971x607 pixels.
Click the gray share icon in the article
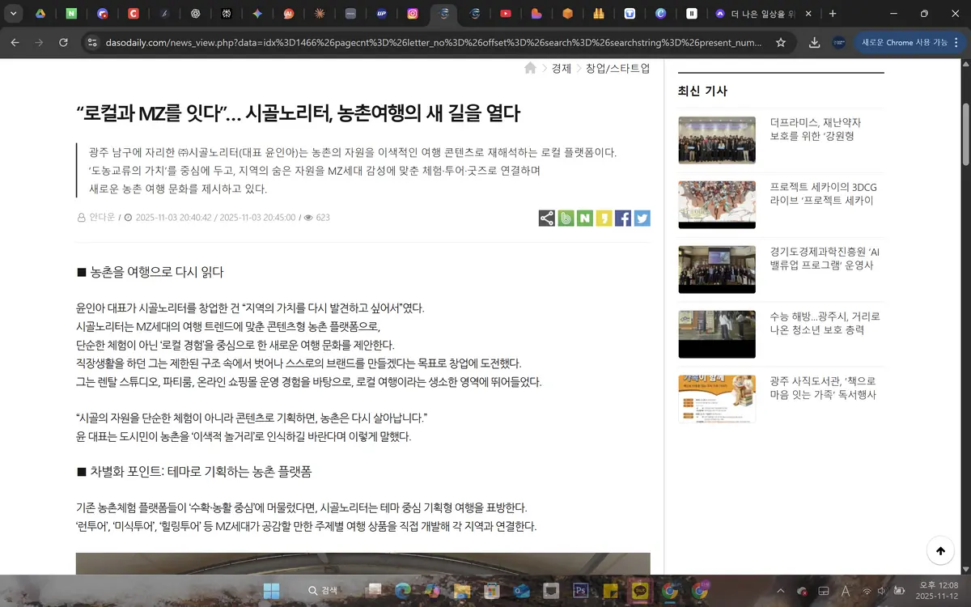tap(547, 219)
